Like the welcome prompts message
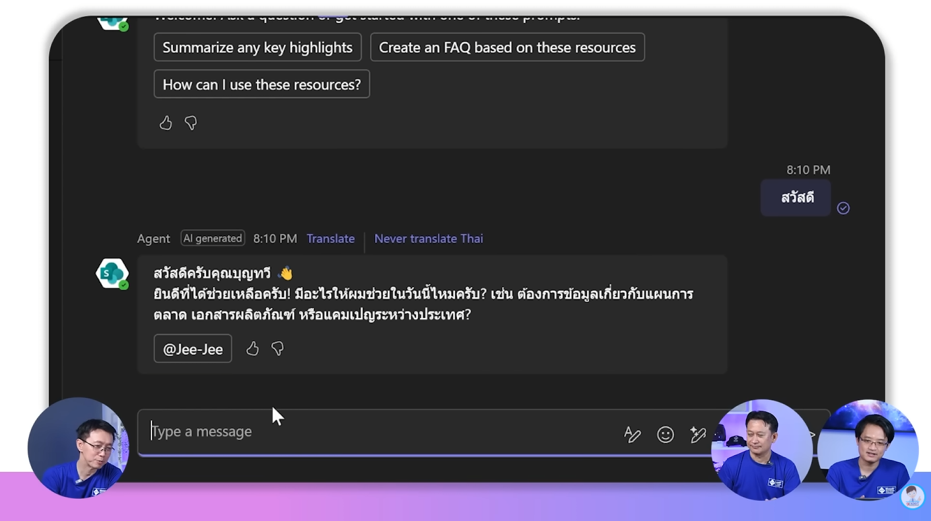This screenshot has height=521, width=931. [x=166, y=123]
